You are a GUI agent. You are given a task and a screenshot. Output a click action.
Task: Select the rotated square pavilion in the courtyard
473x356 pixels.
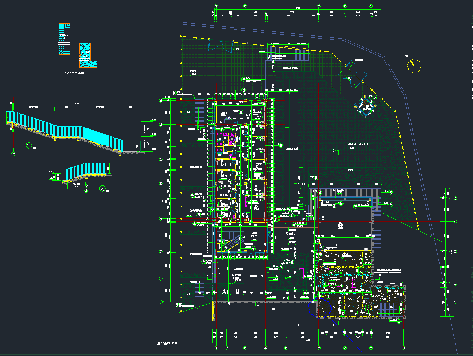tap(366, 106)
